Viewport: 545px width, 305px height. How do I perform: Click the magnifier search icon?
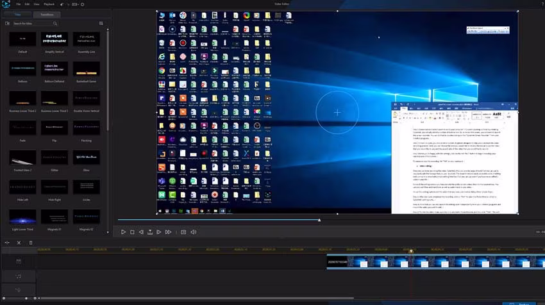point(55,23)
